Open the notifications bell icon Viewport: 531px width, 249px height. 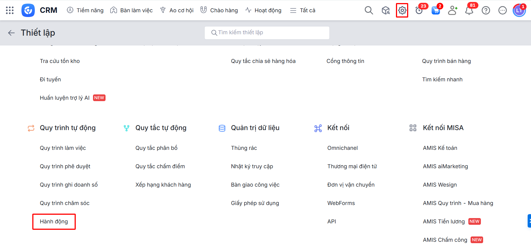(469, 11)
